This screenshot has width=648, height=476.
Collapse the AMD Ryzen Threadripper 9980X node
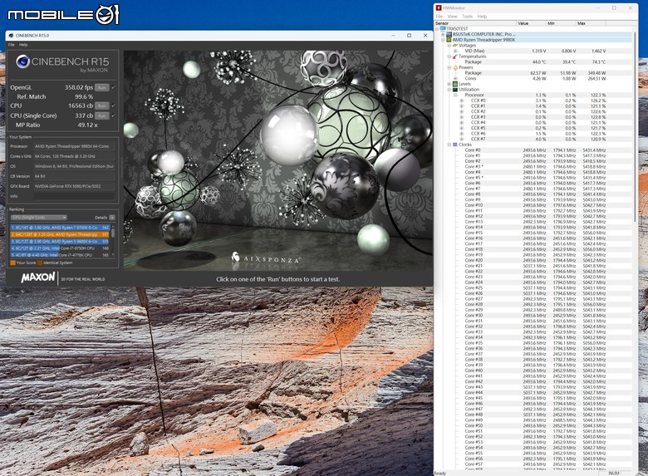coord(443,40)
